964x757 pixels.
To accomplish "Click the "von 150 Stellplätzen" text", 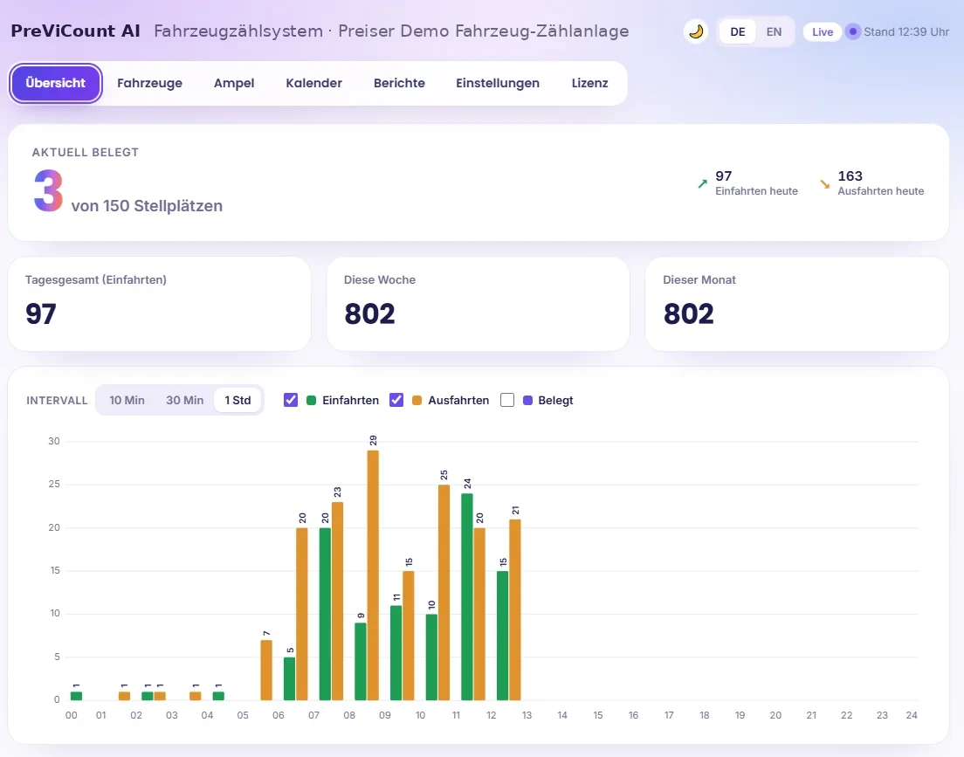I will [147, 205].
